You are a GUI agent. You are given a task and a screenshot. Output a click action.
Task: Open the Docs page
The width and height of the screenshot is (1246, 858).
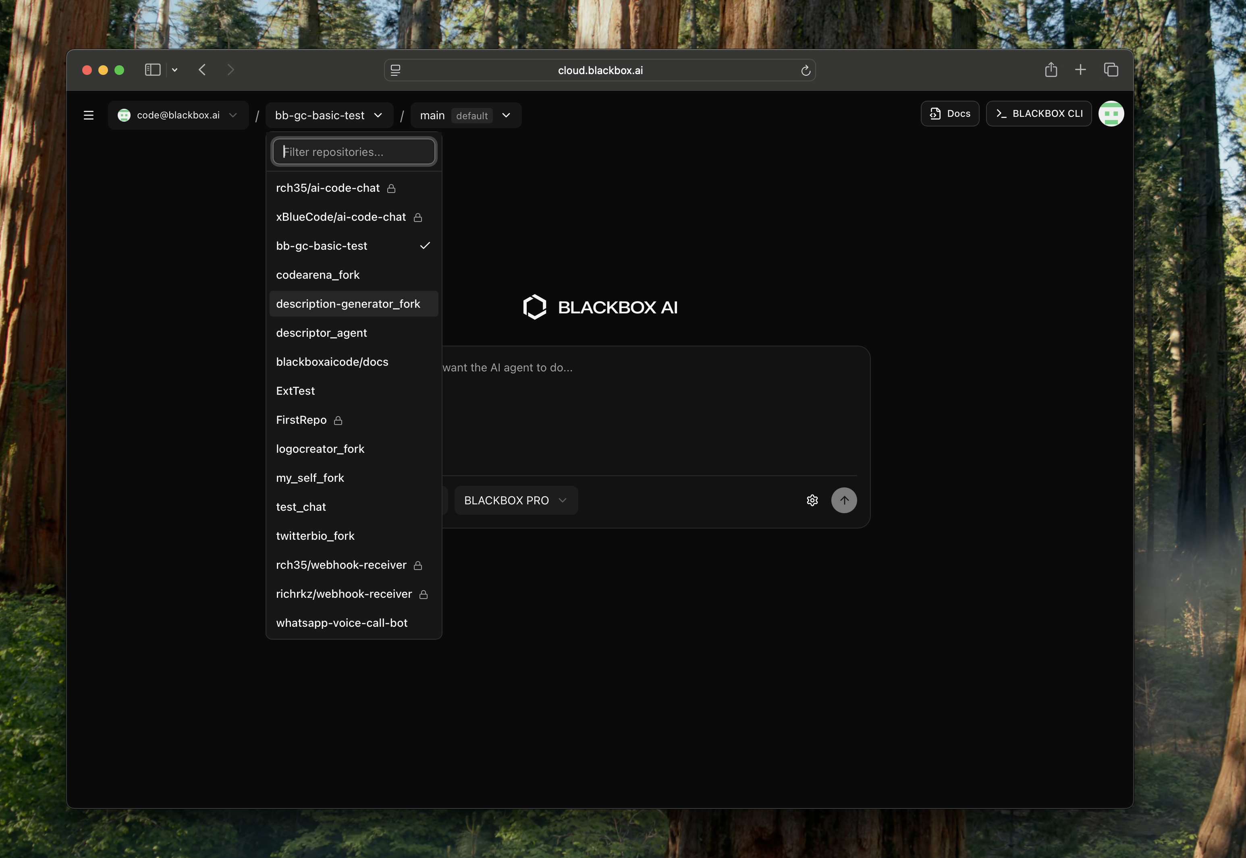(949, 114)
